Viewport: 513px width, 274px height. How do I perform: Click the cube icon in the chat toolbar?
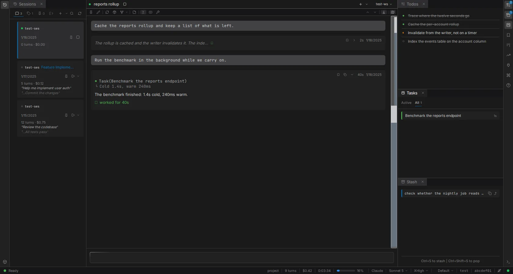(x=115, y=12)
